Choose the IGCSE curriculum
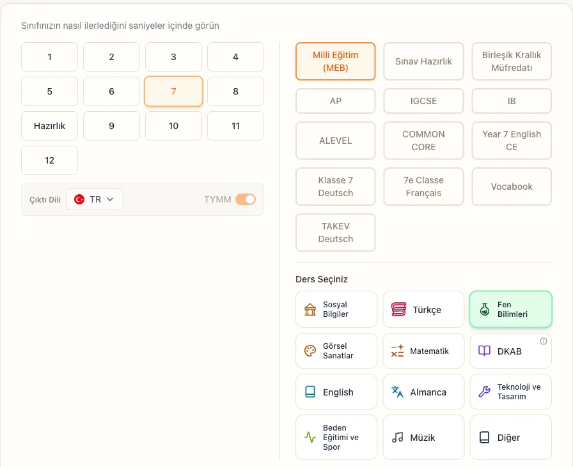The image size is (573, 467). tap(423, 101)
